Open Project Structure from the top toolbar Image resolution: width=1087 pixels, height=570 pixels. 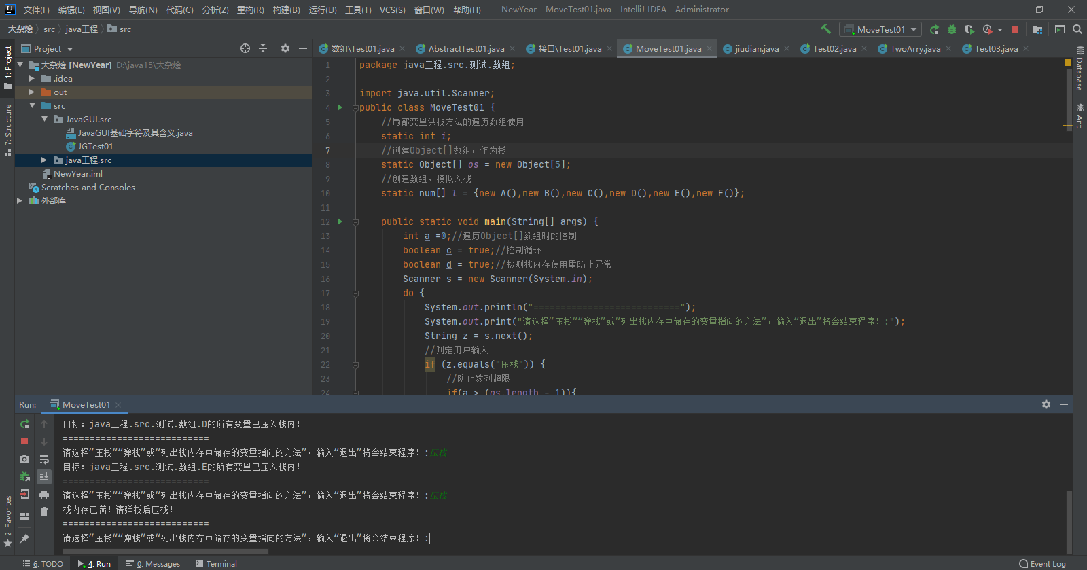(x=1037, y=29)
